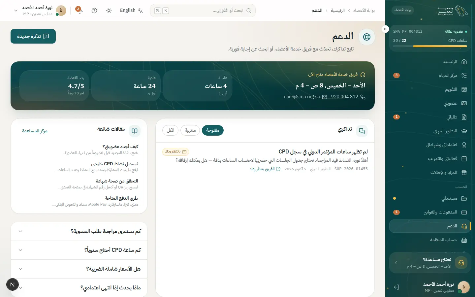Open مركز المهام task center icon
Image resolution: width=475 pixels, height=297 pixels.
(464, 76)
